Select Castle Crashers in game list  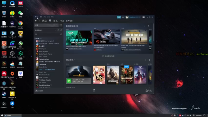42,59
